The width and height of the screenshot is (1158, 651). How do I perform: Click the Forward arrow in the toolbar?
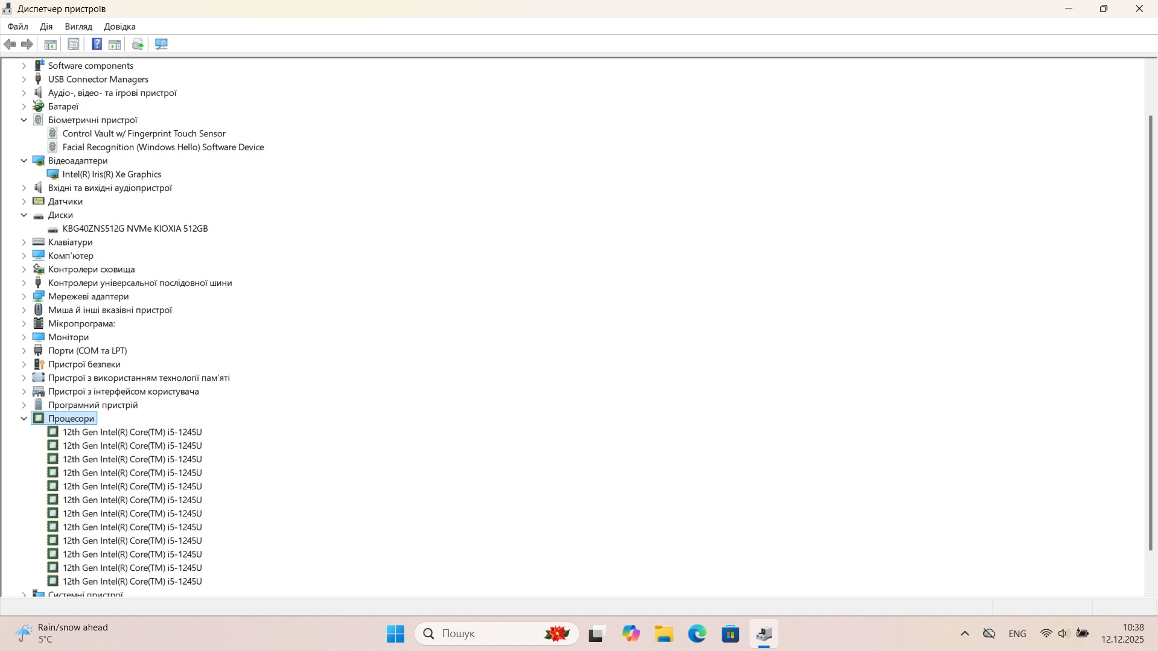27,44
